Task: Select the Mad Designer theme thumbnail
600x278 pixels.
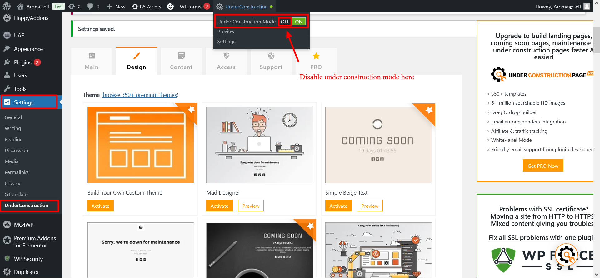Action: 260,145
